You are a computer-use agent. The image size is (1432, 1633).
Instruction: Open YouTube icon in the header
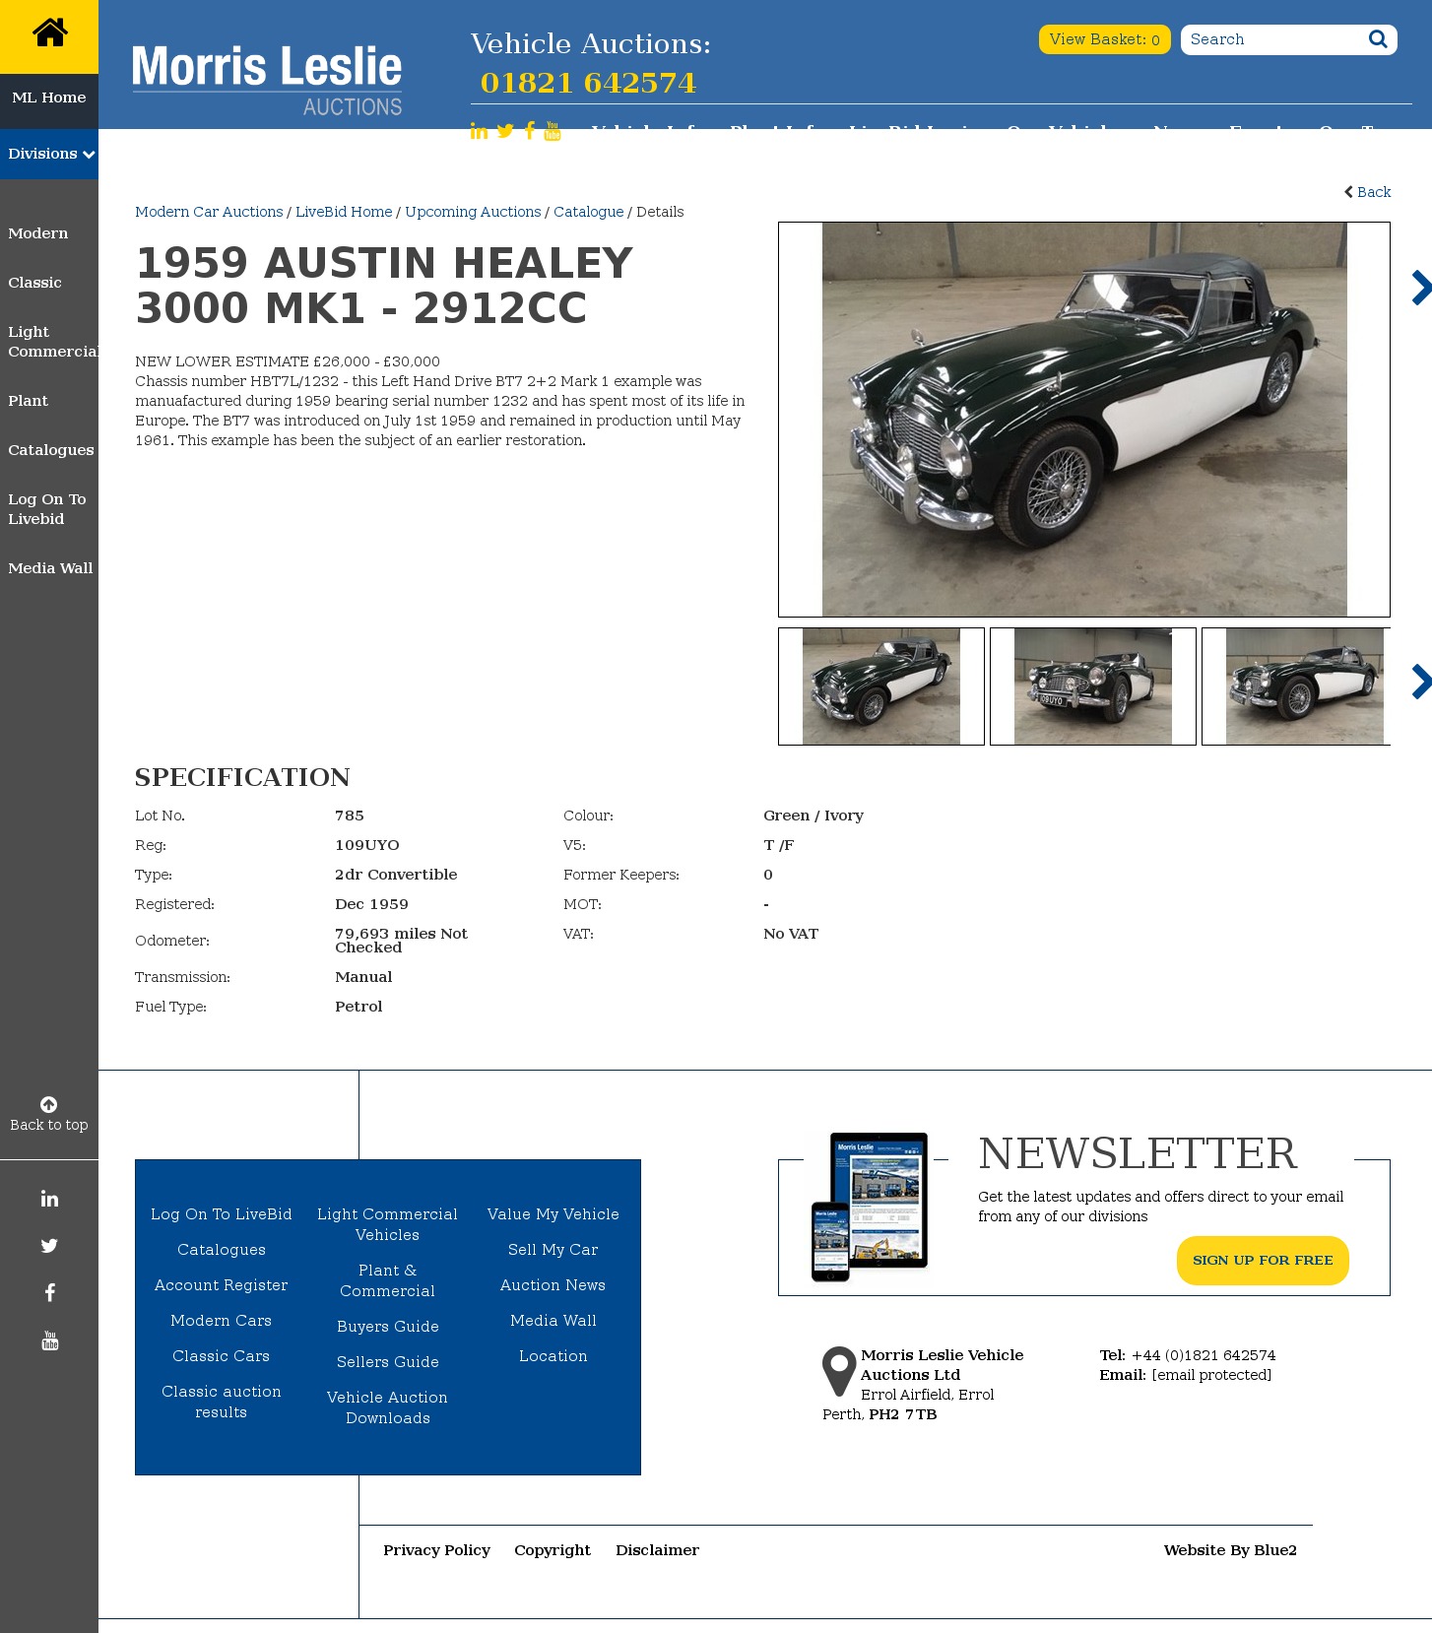(553, 131)
